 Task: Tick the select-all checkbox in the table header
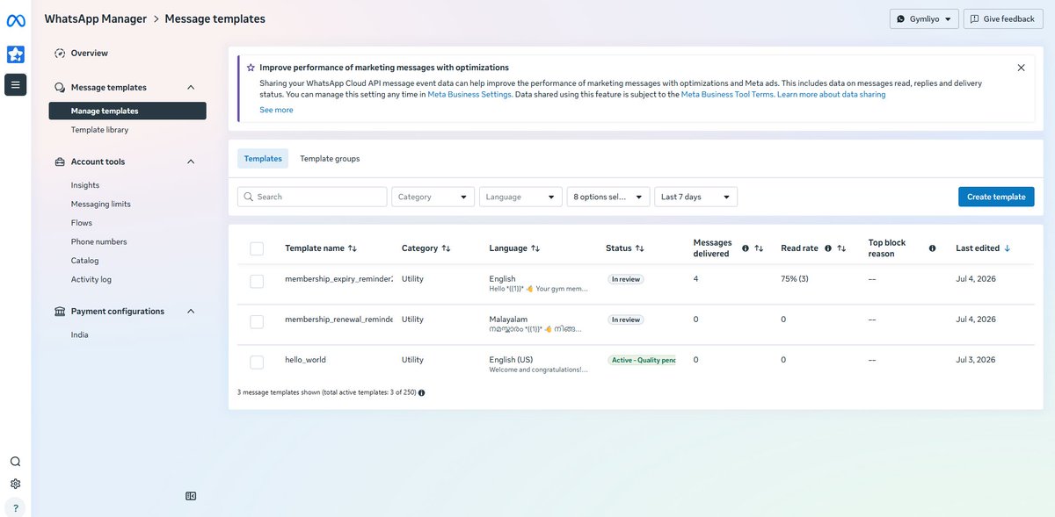257,248
